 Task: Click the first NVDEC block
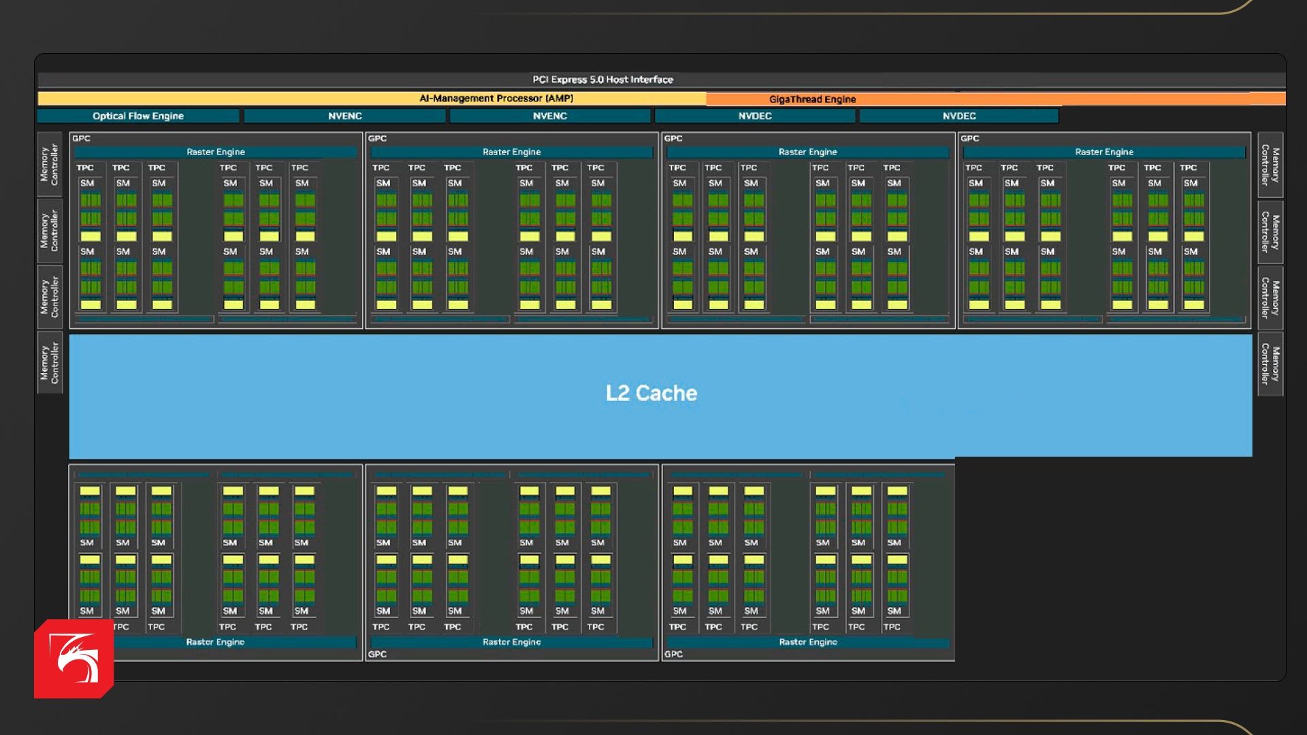754,116
